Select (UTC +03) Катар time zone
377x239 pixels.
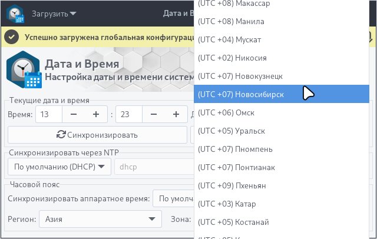(282, 204)
